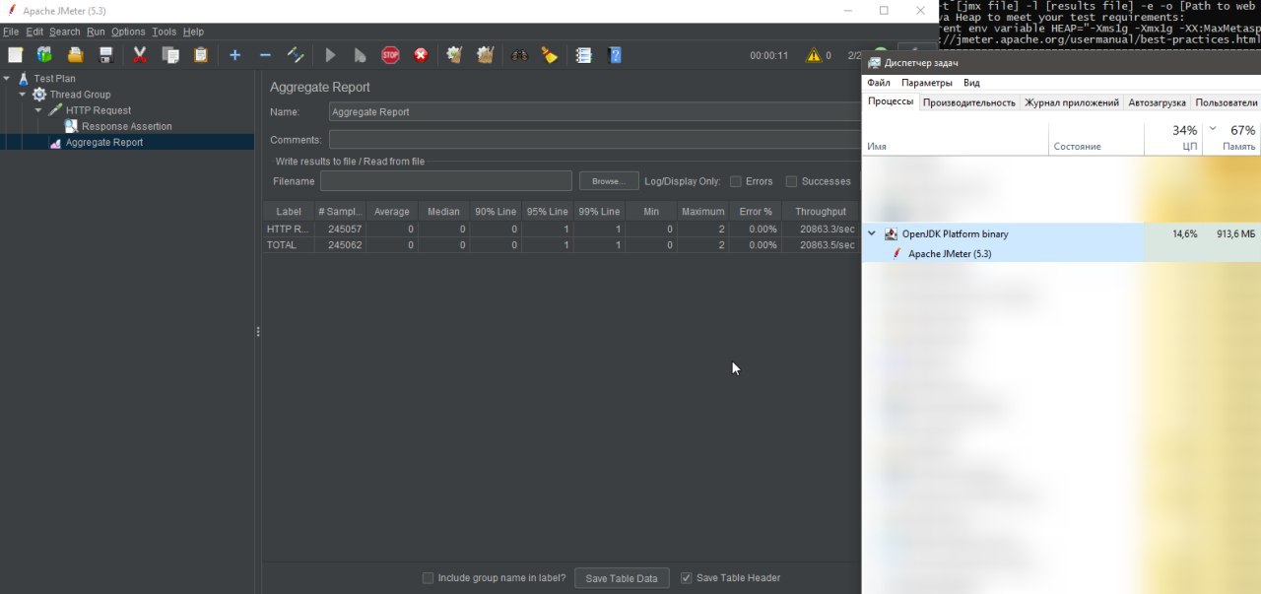The height and width of the screenshot is (594, 1261).
Task: Click the Throughput column header
Action: click(x=821, y=212)
